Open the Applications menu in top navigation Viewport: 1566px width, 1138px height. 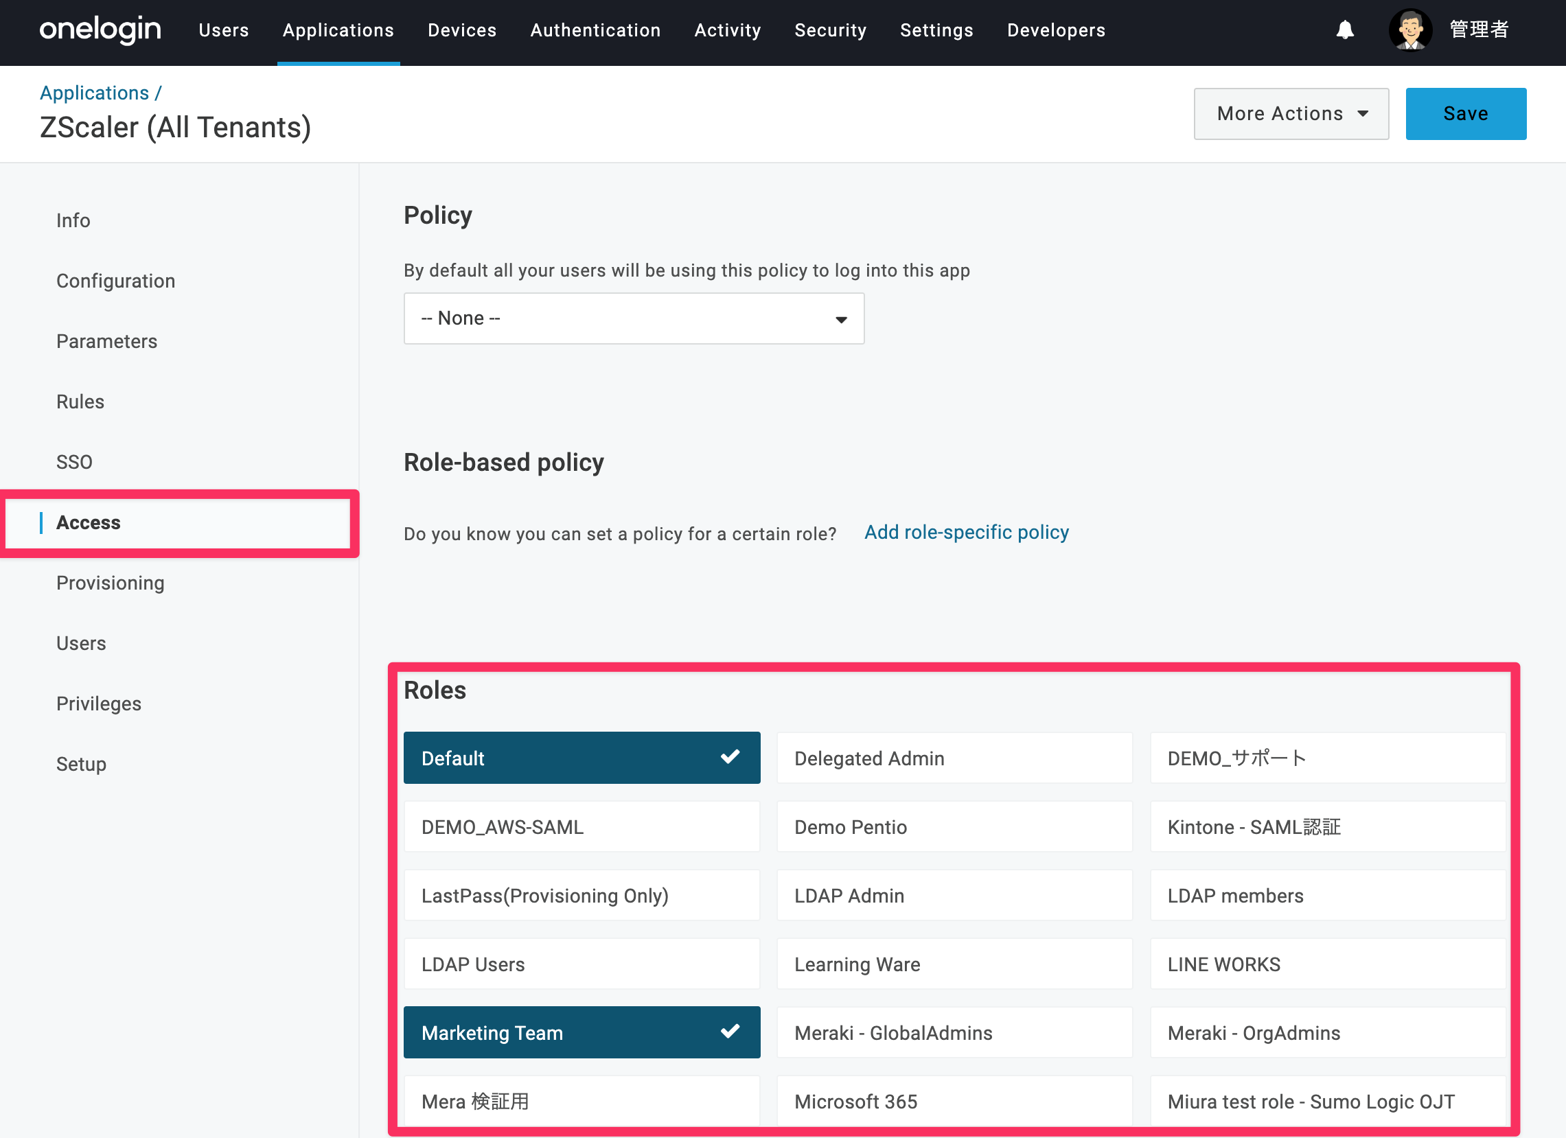[338, 30]
